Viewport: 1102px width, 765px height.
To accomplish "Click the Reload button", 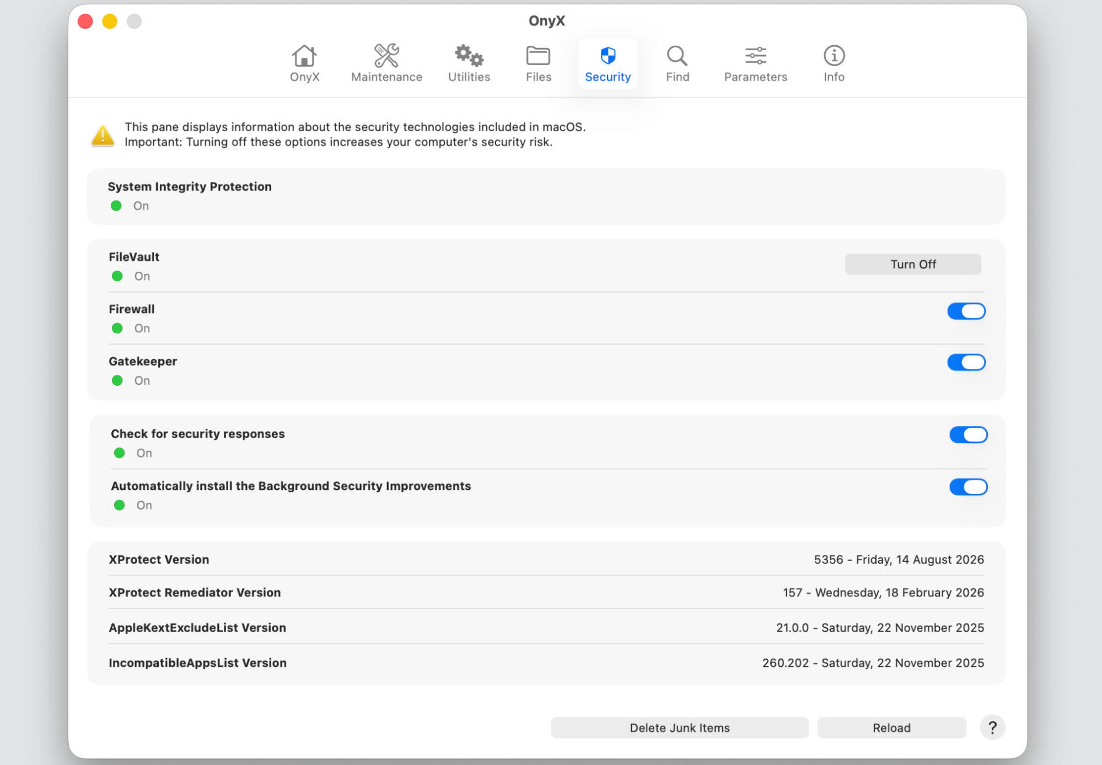I will click(891, 728).
